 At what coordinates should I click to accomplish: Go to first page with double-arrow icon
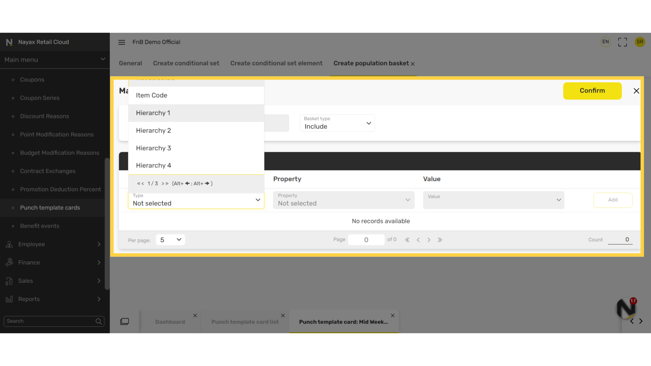[x=407, y=240]
